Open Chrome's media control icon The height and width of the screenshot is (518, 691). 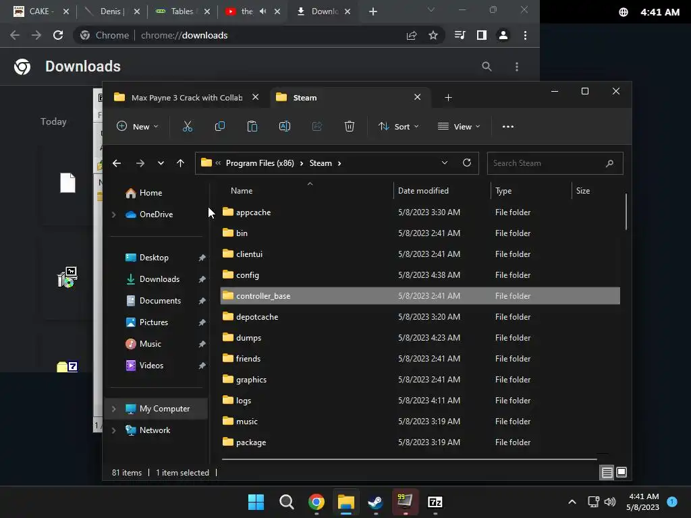[460, 35]
